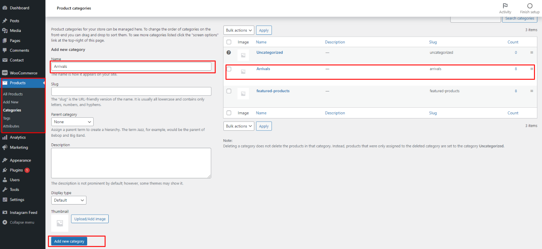This screenshot has height=249, width=542.
Task: Click the Add new category button
Action: [69, 241]
